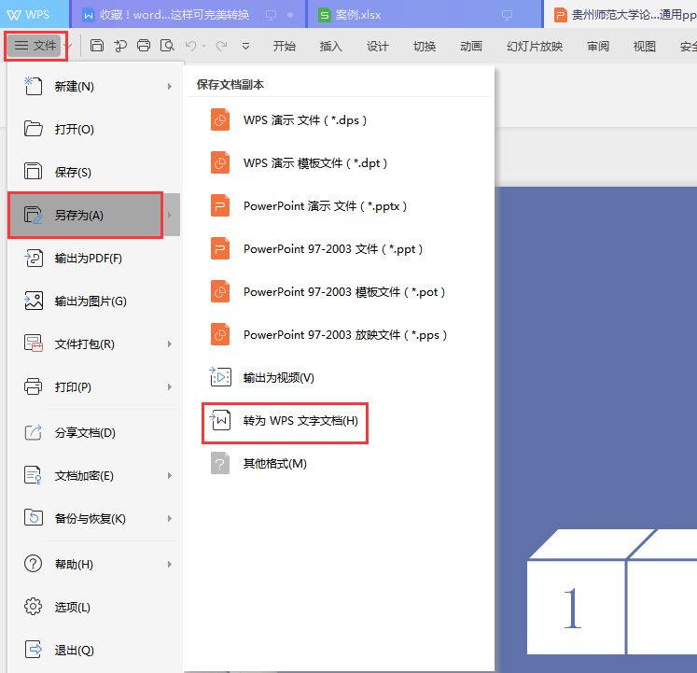Choose 退出(Q) to exit

tap(94, 651)
